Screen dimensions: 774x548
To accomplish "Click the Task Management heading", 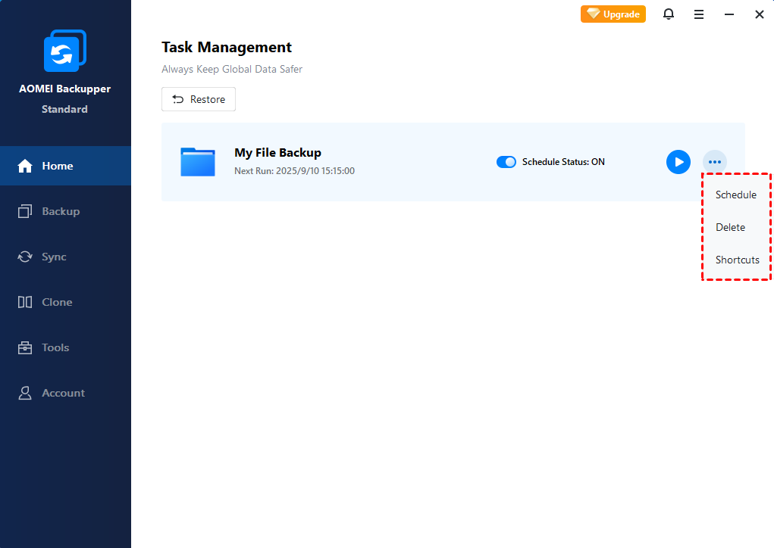I will (x=227, y=48).
